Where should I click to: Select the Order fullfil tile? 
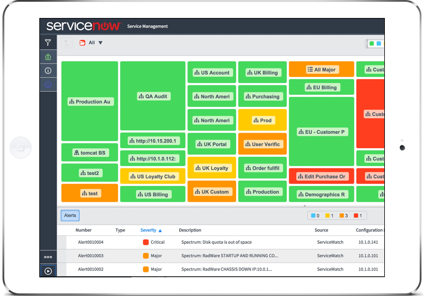(x=262, y=168)
